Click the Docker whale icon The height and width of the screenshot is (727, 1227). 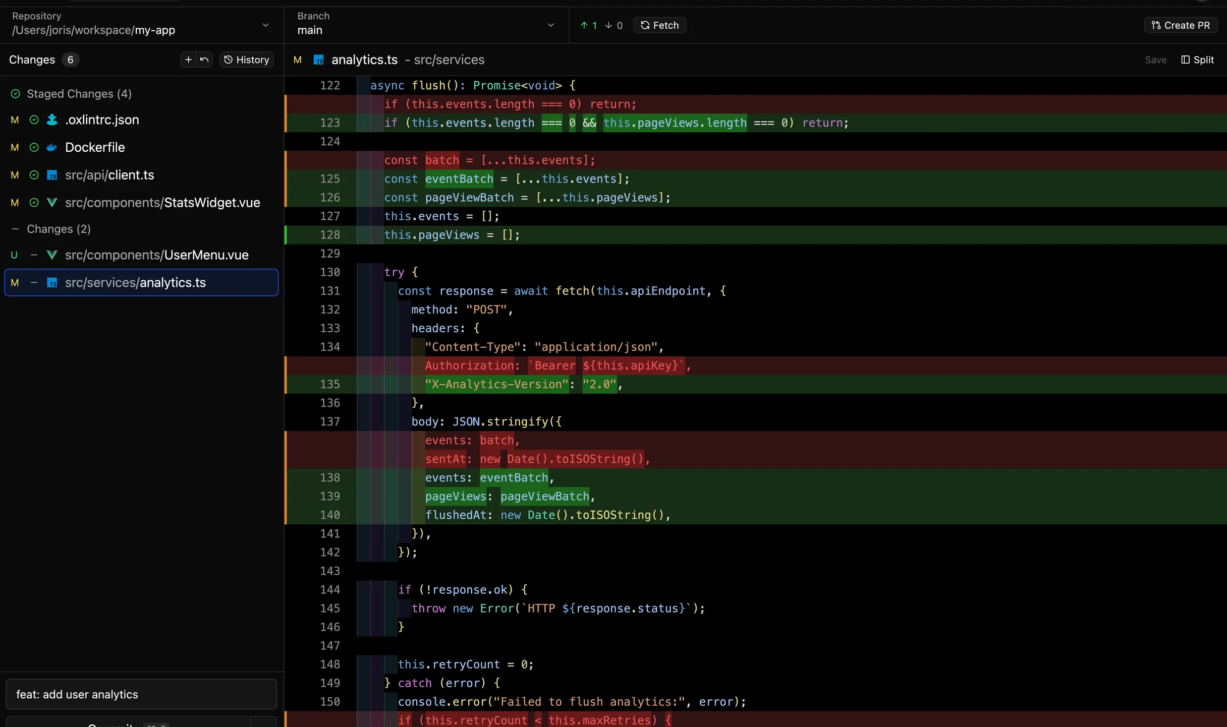(x=52, y=148)
